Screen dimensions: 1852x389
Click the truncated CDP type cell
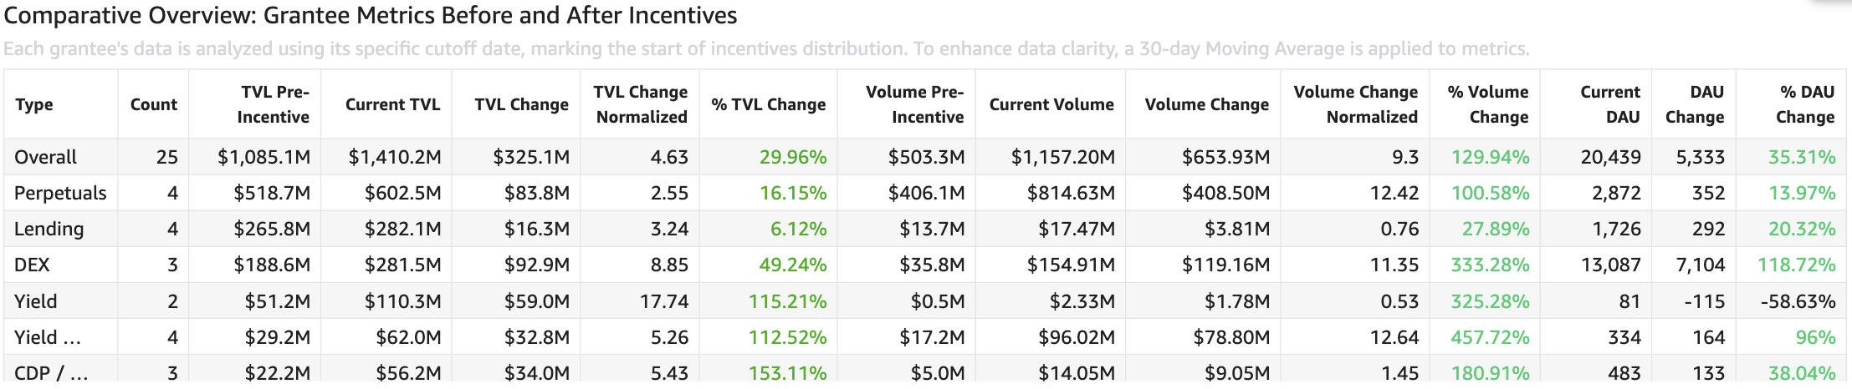point(51,372)
